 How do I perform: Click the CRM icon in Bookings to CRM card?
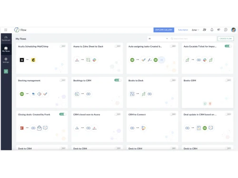(89, 94)
